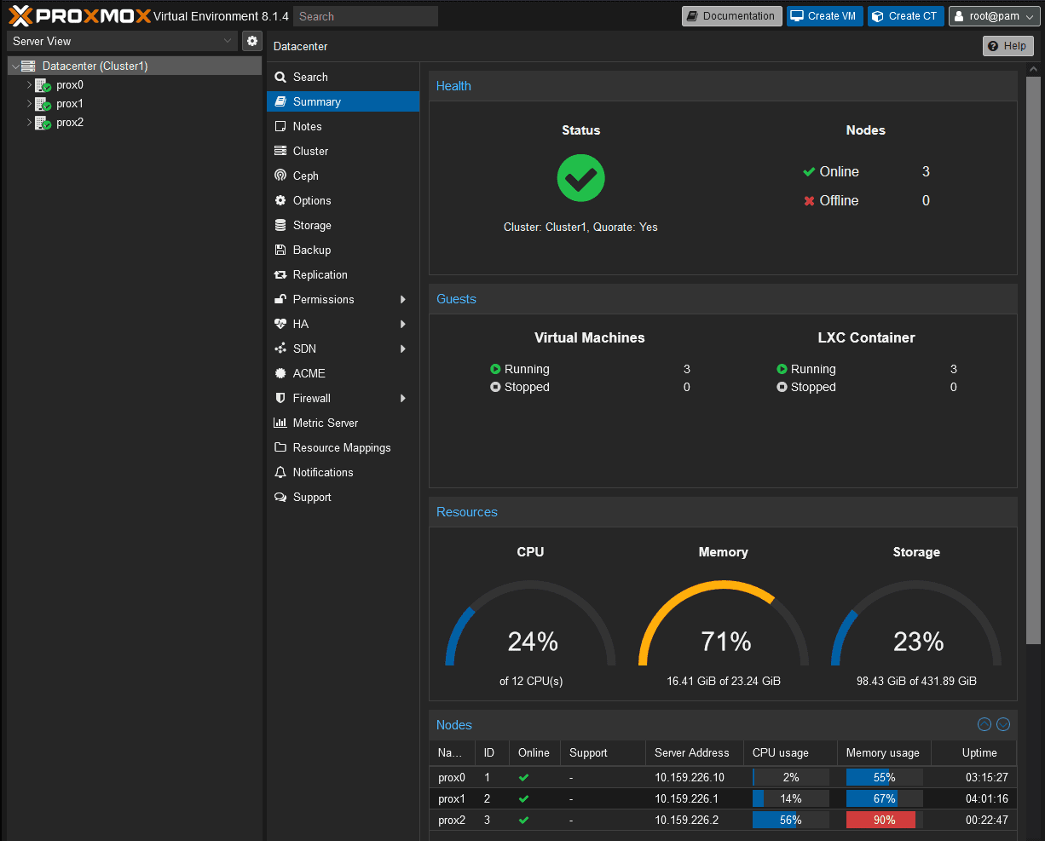Viewport: 1045px width, 841px height.
Task: Click the Create CT button
Action: coord(906,16)
